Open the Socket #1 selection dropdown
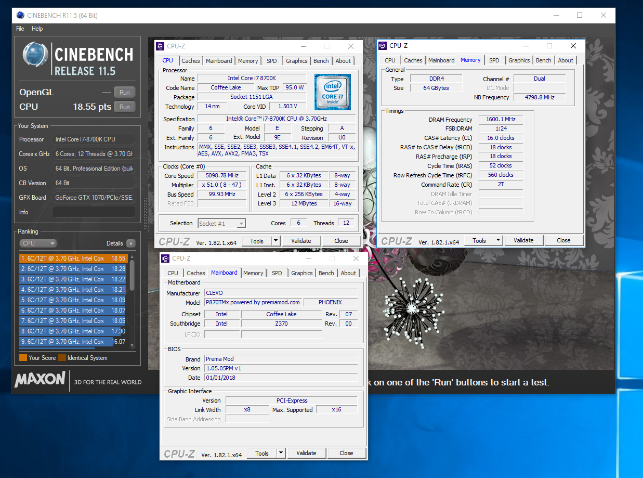Image resolution: width=643 pixels, height=478 pixels. (x=221, y=224)
